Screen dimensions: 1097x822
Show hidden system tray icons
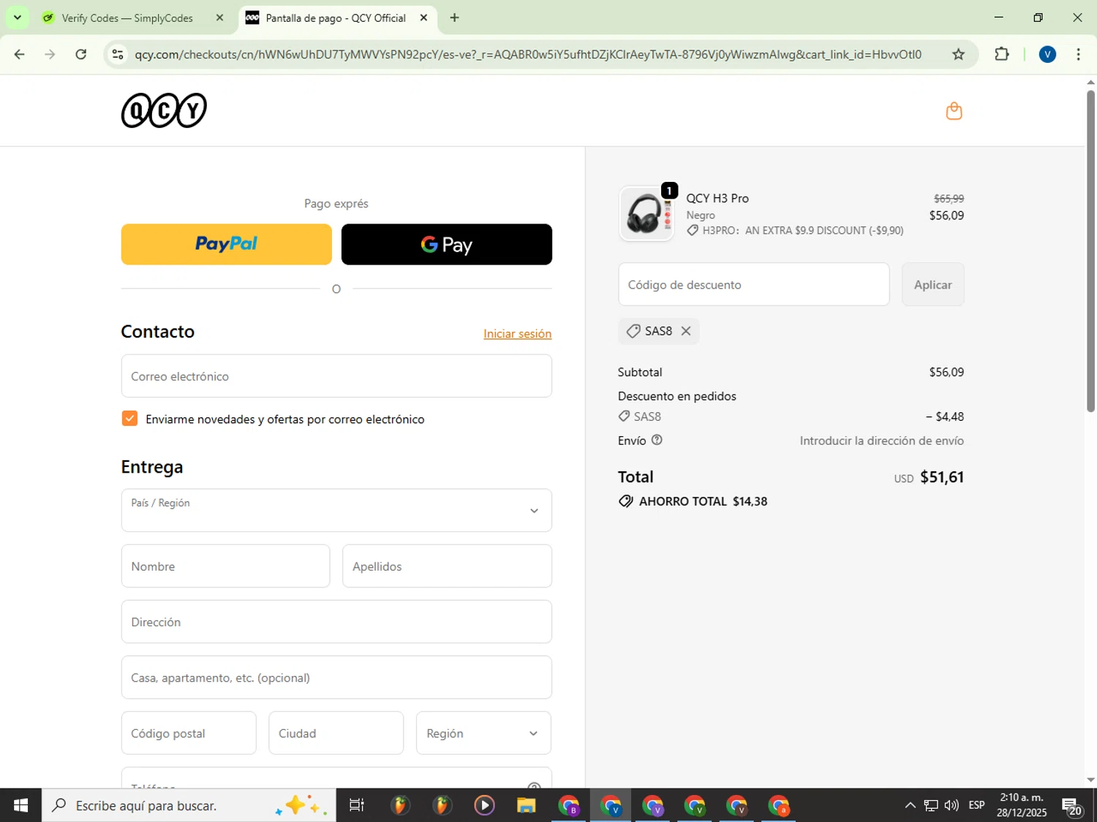[910, 805]
